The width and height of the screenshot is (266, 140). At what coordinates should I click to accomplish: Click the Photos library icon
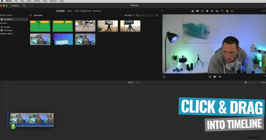[x=2, y=27]
